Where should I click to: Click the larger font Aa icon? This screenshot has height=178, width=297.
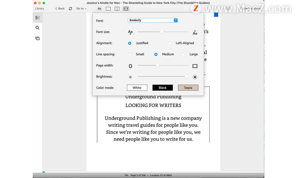(x=195, y=33)
